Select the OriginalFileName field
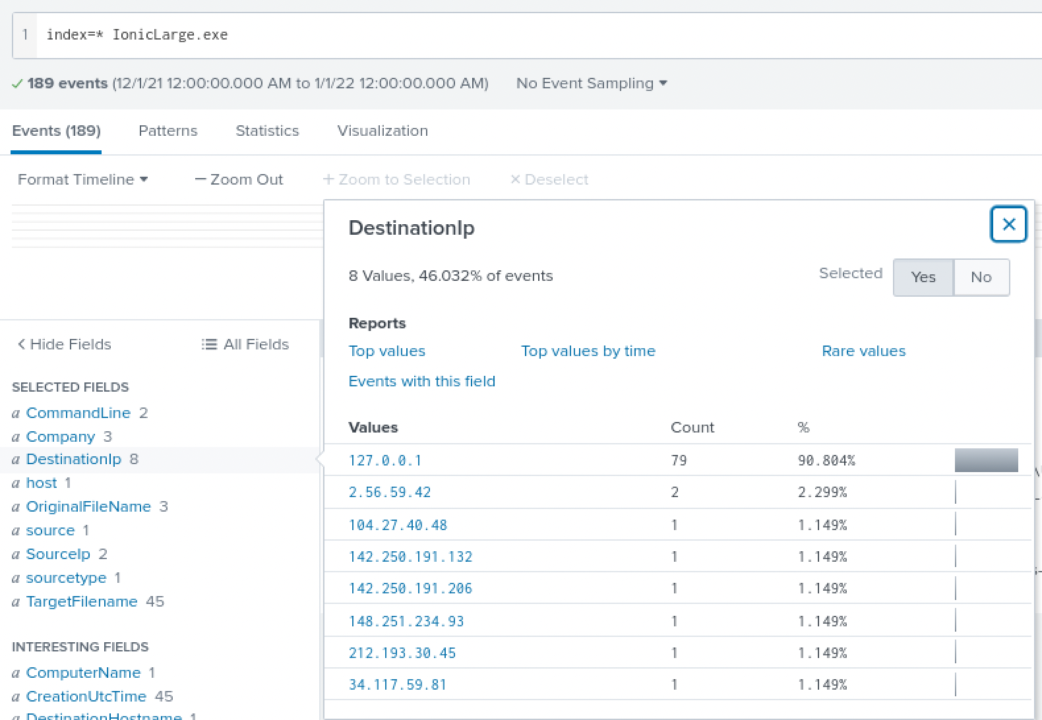Image resolution: width=1042 pixels, height=720 pixels. [x=88, y=506]
